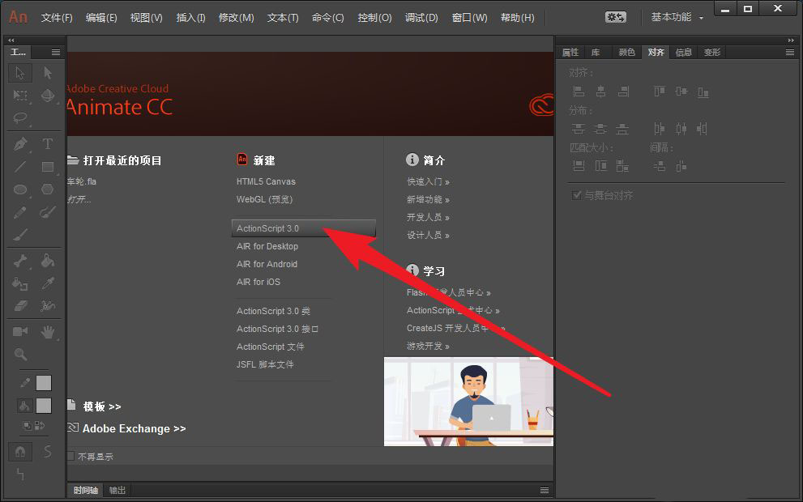Select the Eraser tool
This screenshot has height=502, width=803.
(x=20, y=306)
